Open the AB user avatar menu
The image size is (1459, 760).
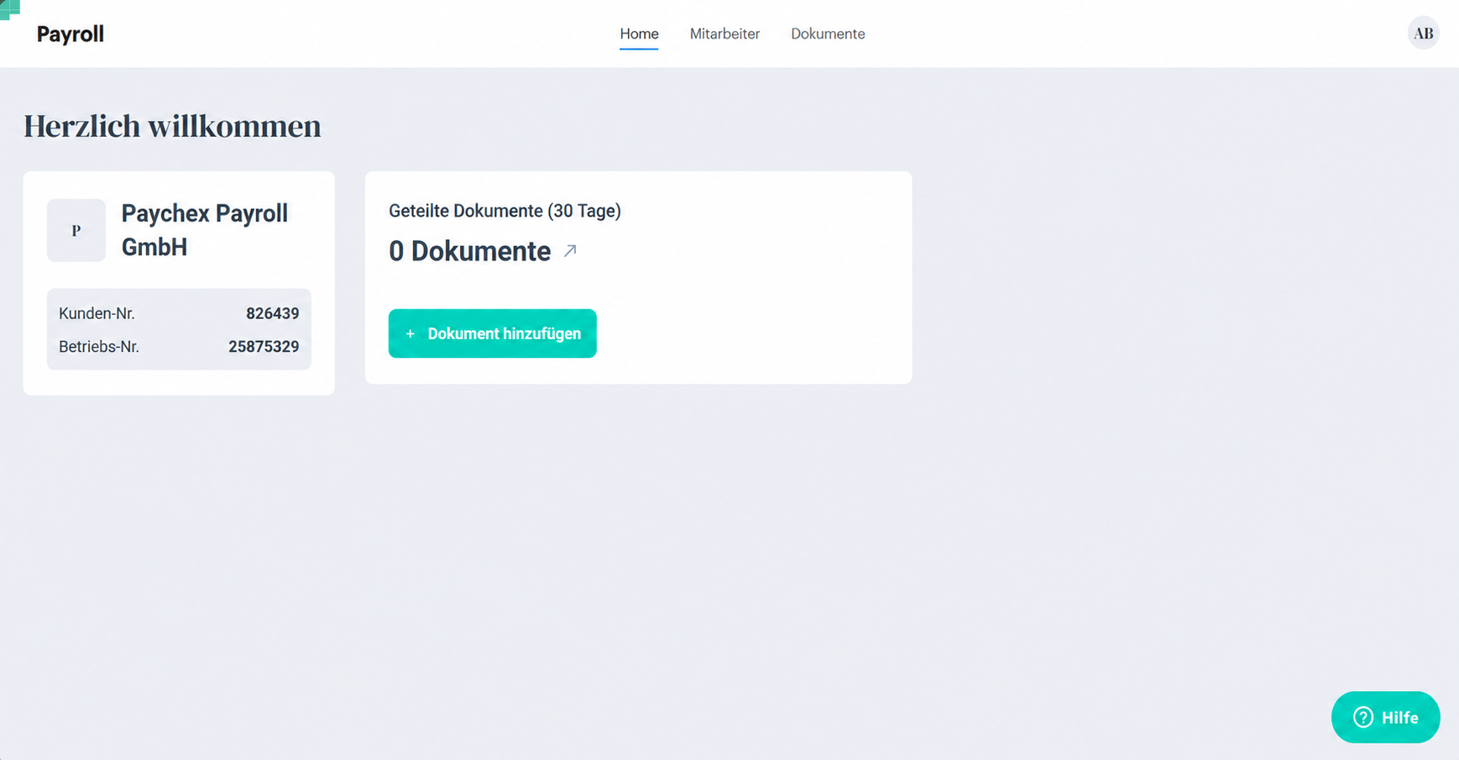[1423, 34]
